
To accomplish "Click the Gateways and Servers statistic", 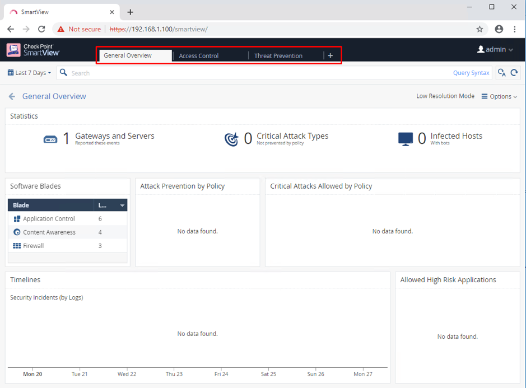I will coord(99,138).
